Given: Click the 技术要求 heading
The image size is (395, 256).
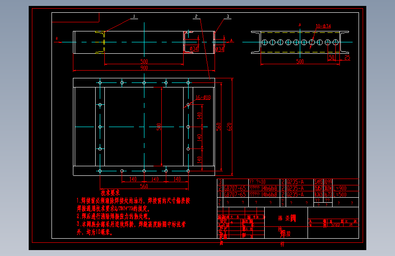Looking at the screenshot, I should pos(110,193).
